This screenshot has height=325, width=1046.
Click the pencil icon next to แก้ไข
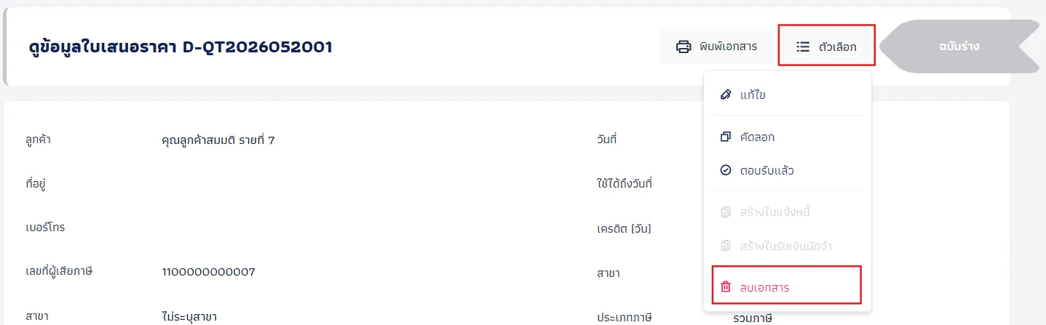pyautogui.click(x=725, y=95)
